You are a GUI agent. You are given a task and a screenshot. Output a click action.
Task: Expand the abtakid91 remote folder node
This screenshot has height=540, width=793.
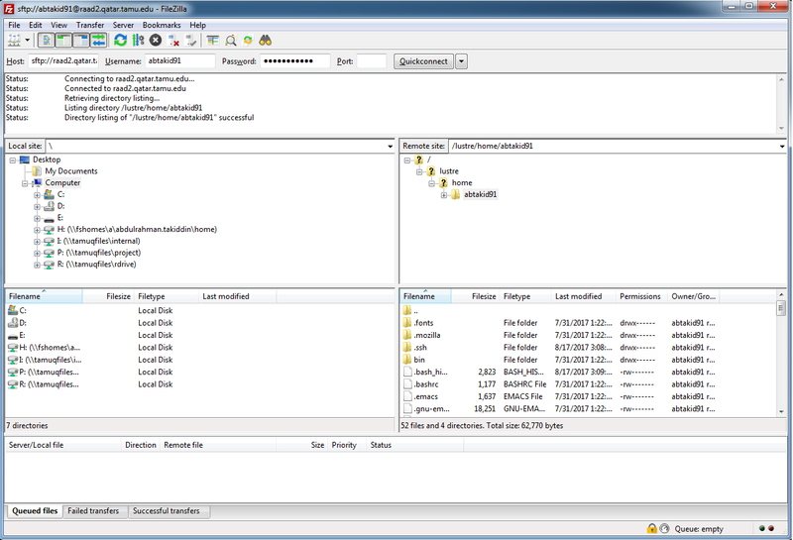[x=444, y=194]
